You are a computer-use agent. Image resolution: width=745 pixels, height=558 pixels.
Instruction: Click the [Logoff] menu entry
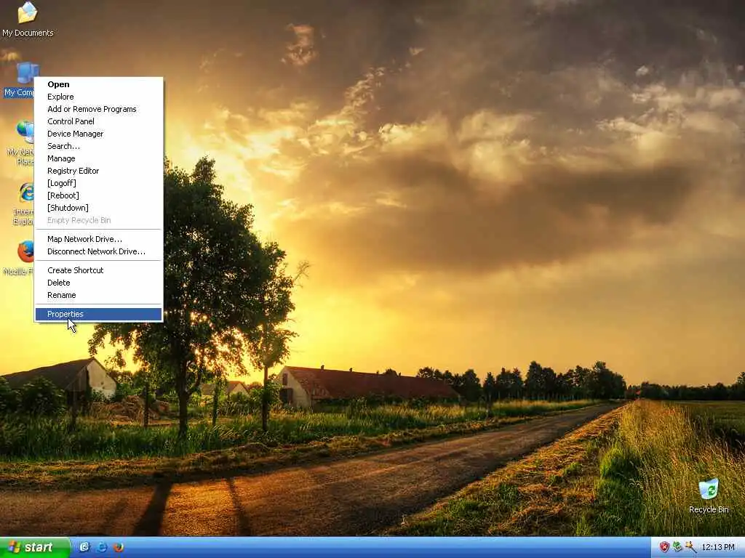tap(98, 183)
